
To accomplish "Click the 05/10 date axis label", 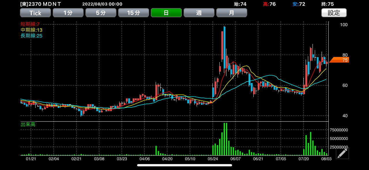I will [190, 159].
